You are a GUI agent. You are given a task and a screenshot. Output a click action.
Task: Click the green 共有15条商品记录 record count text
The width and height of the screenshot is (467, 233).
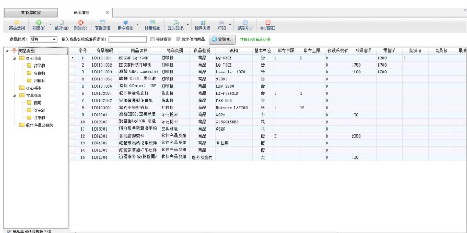[x=255, y=40]
